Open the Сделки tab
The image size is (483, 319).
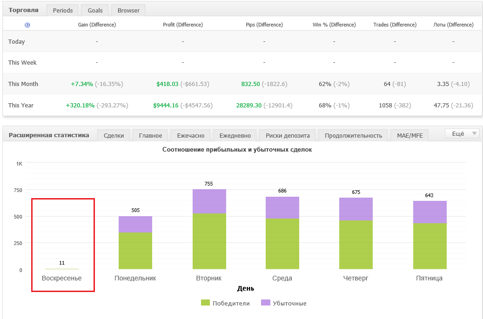coord(114,135)
